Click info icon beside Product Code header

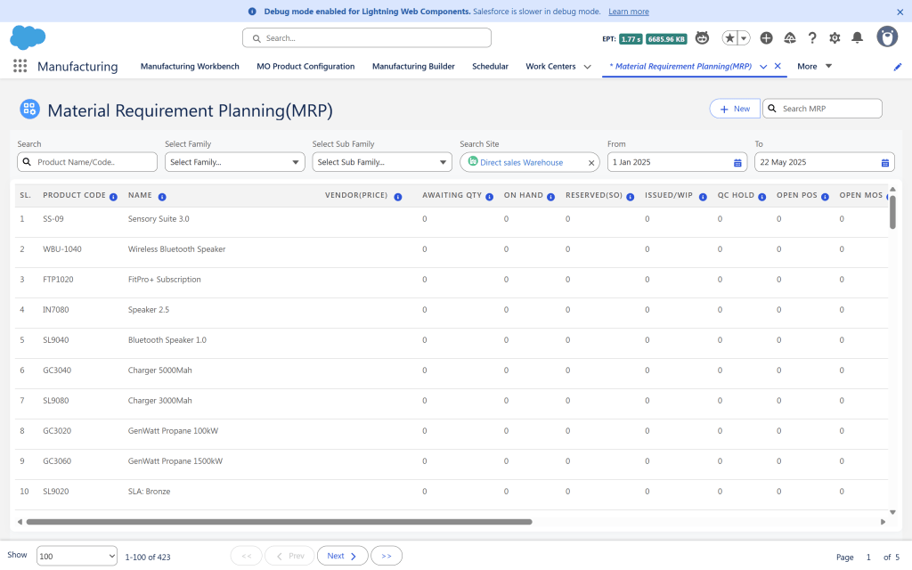coord(113,196)
